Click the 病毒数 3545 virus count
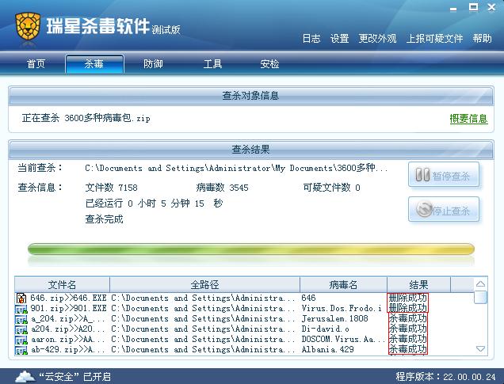The width and height of the screenshot is (504, 384). coord(222,188)
